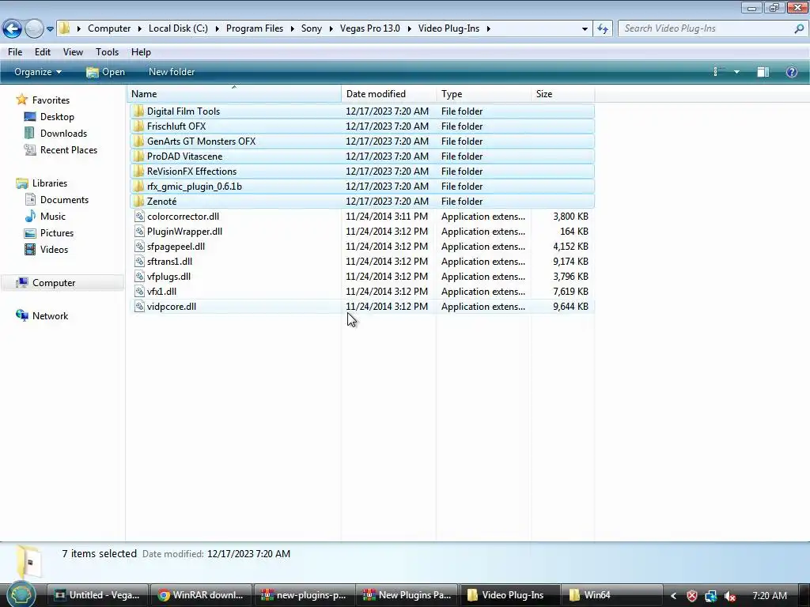
Task: Select the vidpcore.dll file icon
Action: (139, 306)
